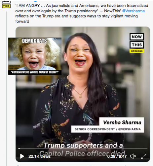Click the Versha Sharma name banner
The height and width of the screenshot is (166, 153).
[x=122, y=123]
